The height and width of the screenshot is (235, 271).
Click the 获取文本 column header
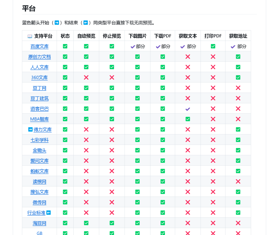pyautogui.click(x=188, y=36)
